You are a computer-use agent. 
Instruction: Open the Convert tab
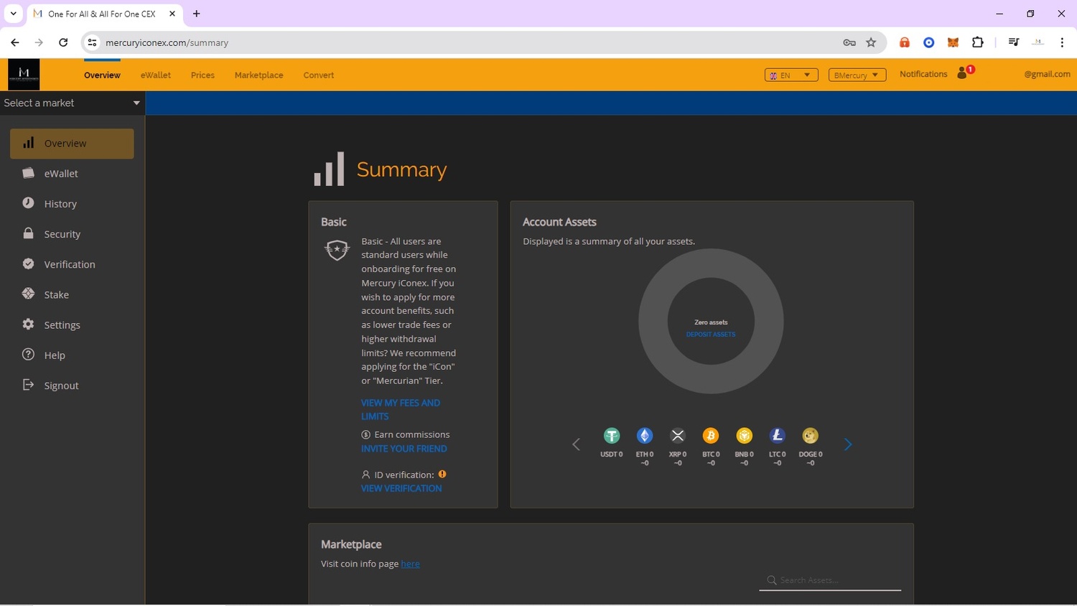click(319, 75)
